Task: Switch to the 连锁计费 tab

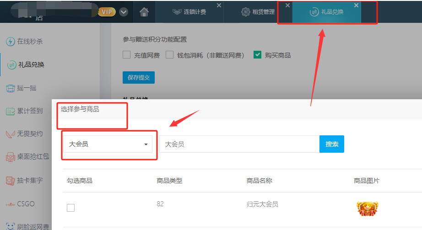Action: [x=189, y=12]
